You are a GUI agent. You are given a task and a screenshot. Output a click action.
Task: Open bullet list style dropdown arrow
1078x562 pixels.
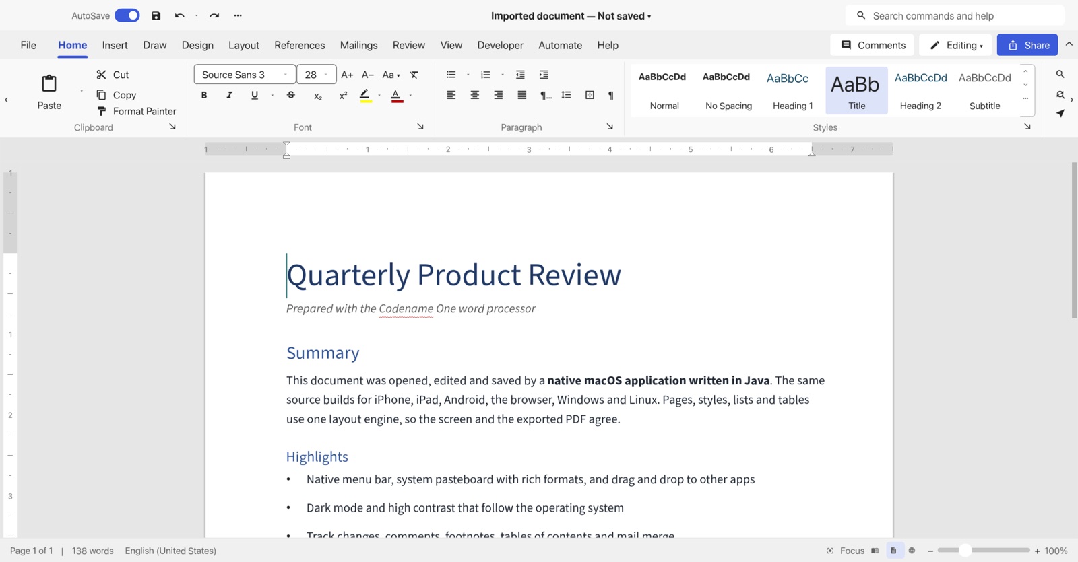pos(468,75)
